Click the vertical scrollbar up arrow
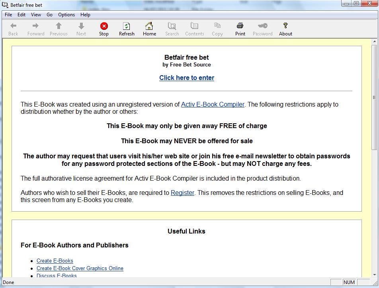Image resolution: width=379 pixels, height=288 pixels. [374, 42]
